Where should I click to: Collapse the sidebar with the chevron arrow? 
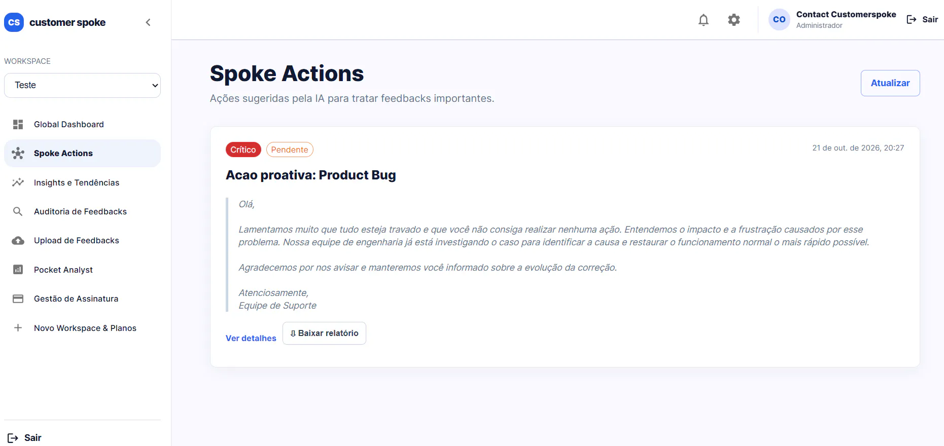[148, 22]
